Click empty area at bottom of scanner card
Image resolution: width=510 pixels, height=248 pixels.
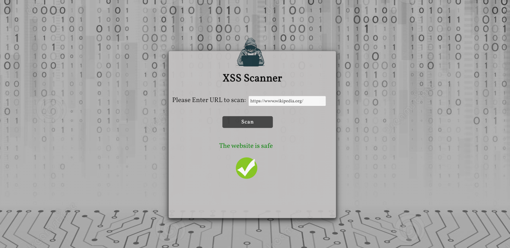[252, 198]
